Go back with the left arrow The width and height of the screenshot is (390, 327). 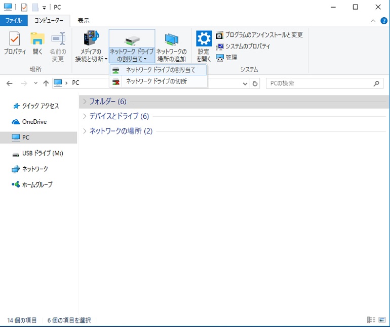10,83
